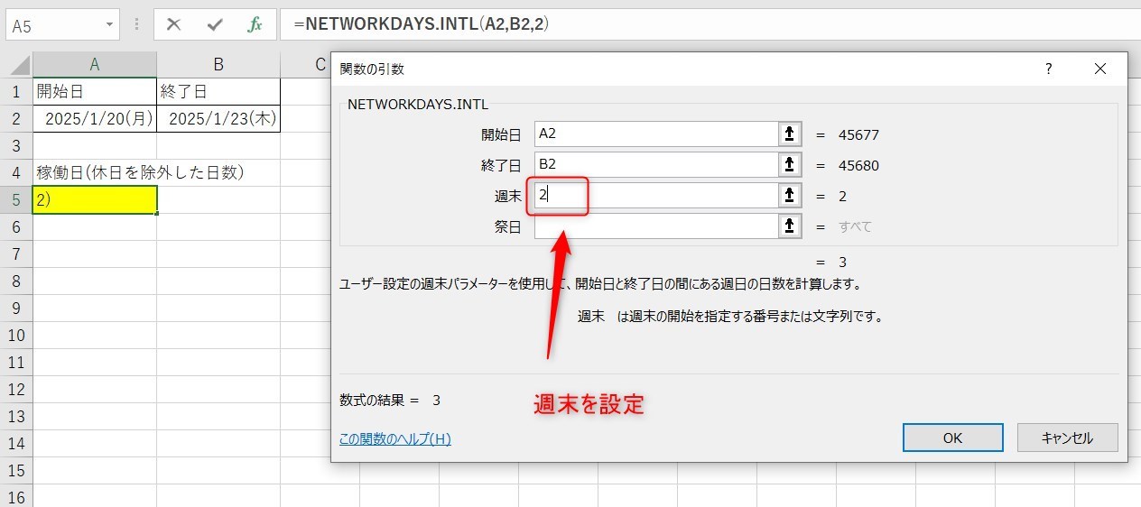
Task: Collapse dialog via 終了日 range selector icon
Action: pos(790,165)
